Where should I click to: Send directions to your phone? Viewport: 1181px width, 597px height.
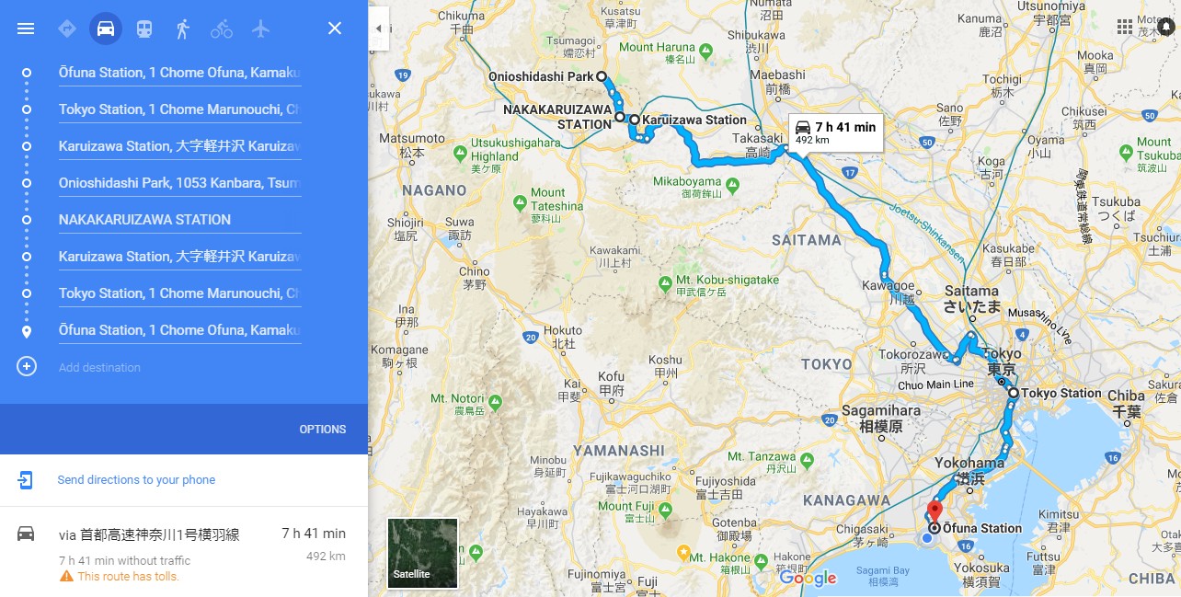tap(136, 479)
